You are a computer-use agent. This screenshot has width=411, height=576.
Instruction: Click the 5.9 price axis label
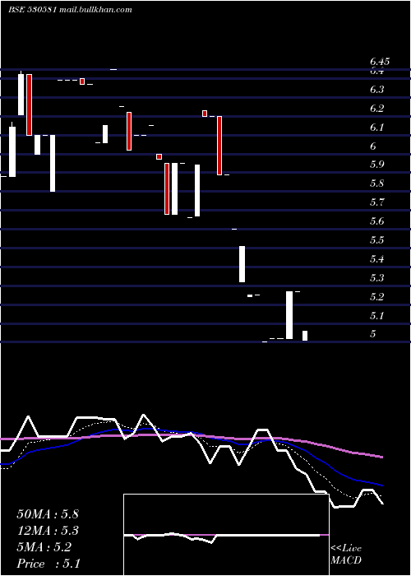point(376,165)
